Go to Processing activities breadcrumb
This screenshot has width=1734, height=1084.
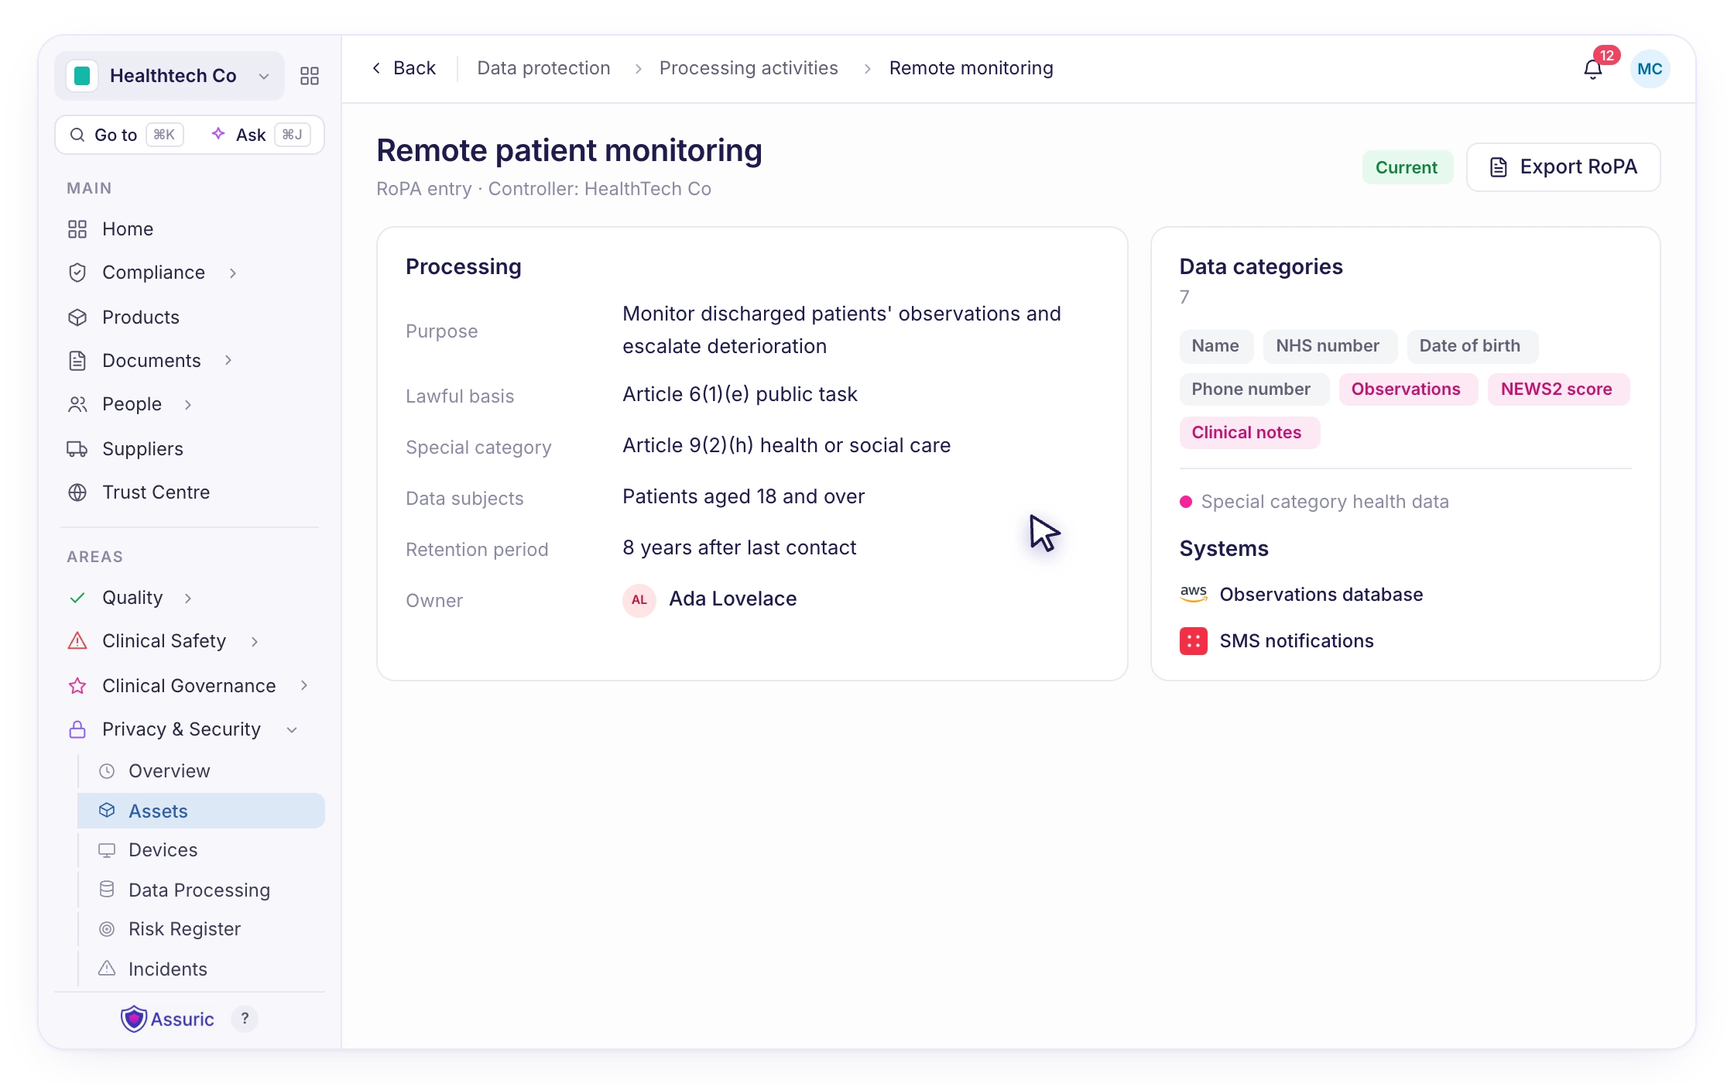(x=749, y=68)
